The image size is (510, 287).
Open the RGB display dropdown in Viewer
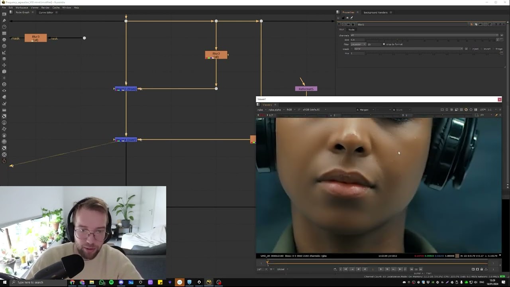[290, 110]
